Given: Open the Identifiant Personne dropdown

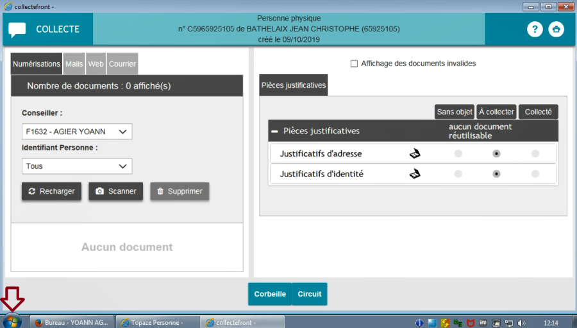Looking at the screenshot, I should 76,166.
